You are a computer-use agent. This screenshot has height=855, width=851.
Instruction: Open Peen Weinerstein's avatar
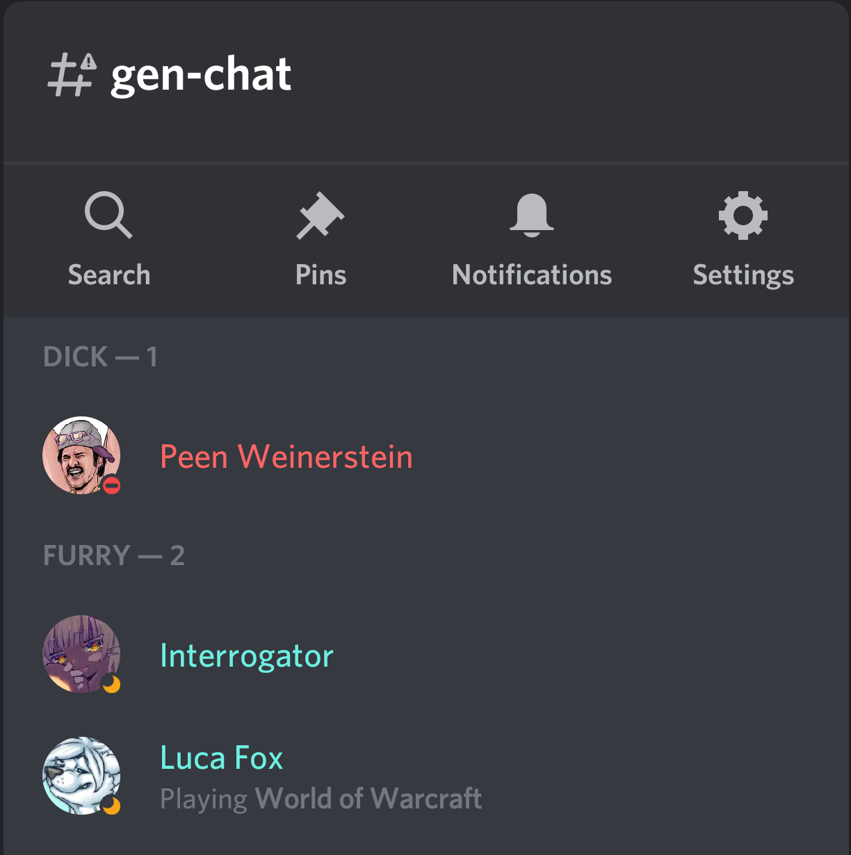click(81, 456)
